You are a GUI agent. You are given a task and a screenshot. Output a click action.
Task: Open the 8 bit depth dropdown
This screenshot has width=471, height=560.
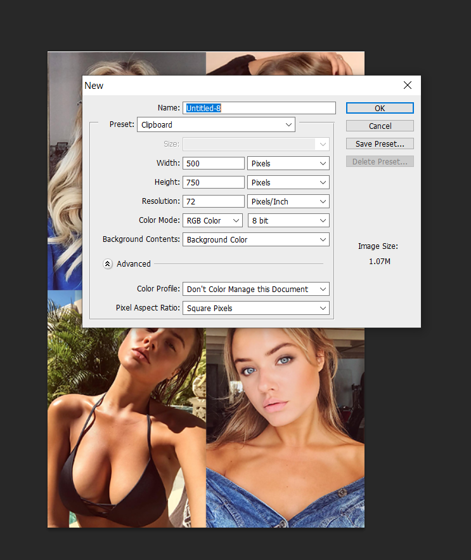point(288,221)
